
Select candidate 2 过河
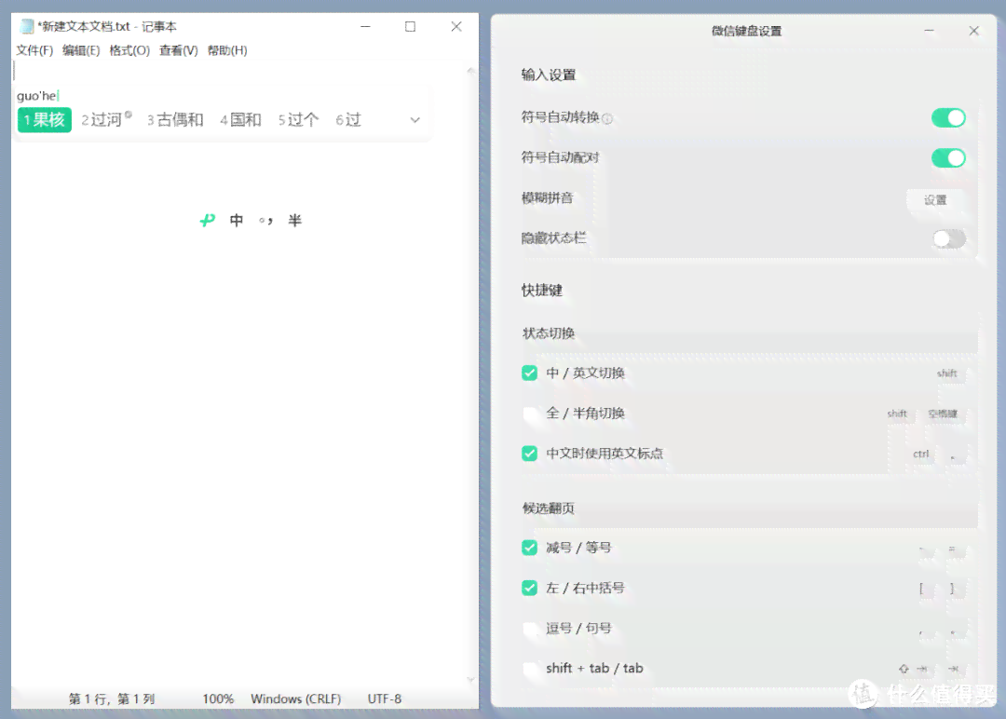tap(106, 120)
